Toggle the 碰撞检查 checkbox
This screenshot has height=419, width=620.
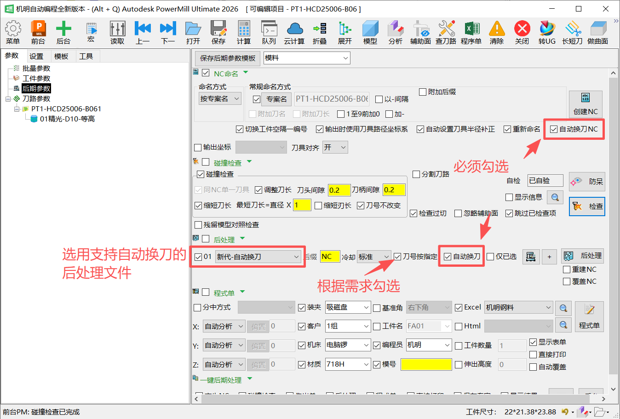tap(201, 174)
